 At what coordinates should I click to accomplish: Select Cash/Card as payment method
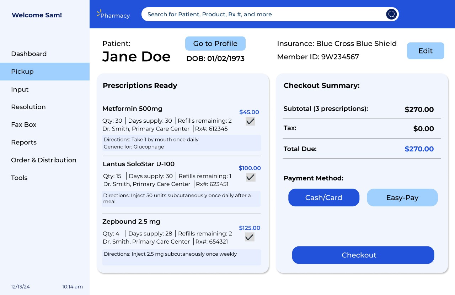323,197
